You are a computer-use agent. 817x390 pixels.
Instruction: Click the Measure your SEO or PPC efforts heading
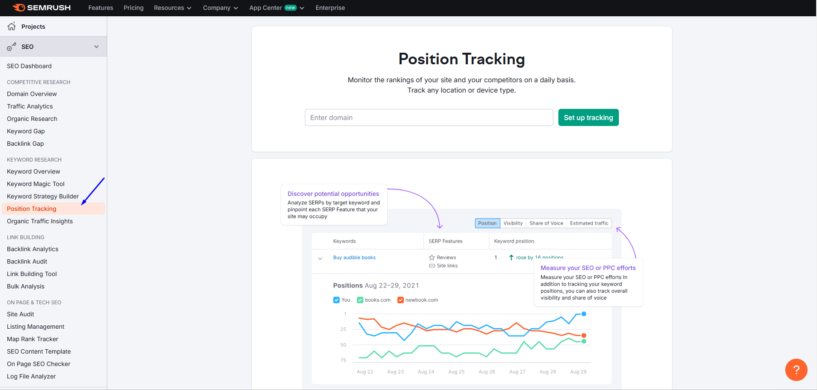tap(588, 268)
